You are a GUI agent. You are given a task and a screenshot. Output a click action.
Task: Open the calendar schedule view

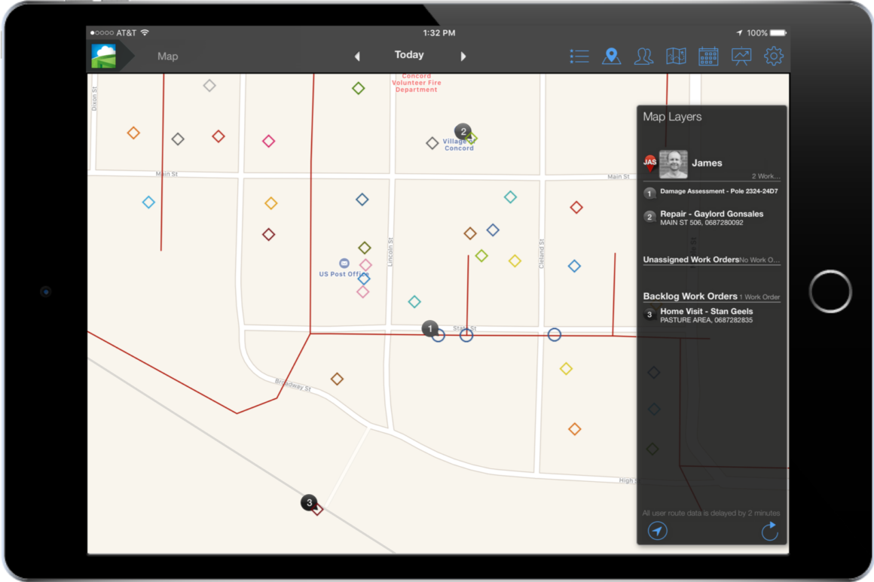pos(708,56)
